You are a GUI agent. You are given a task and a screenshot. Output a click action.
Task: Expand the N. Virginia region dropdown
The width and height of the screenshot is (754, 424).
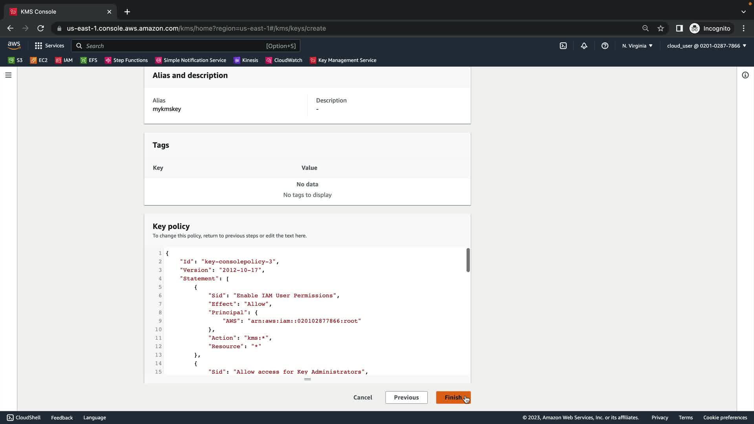click(x=637, y=46)
